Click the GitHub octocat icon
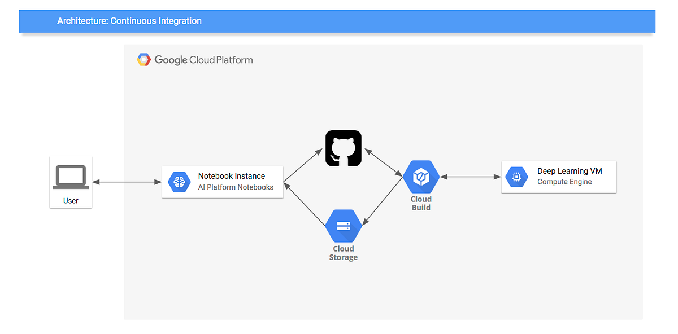 pyautogui.click(x=343, y=148)
